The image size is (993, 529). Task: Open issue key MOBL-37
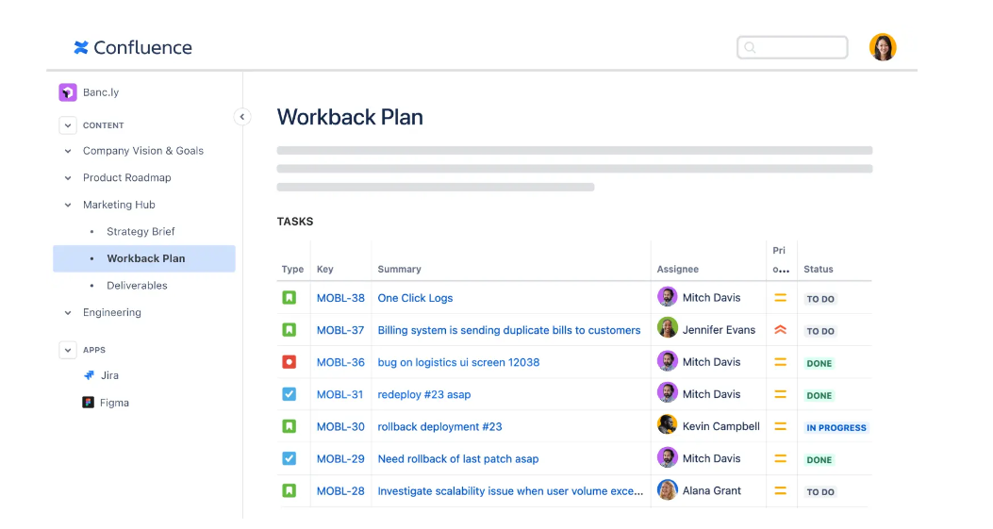click(340, 330)
